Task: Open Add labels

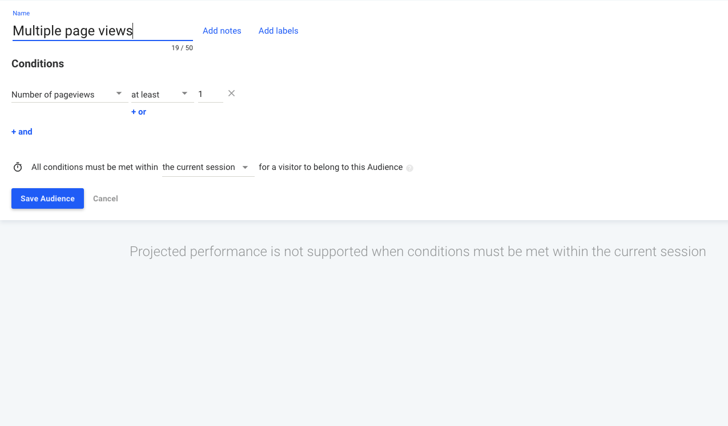Action: (x=279, y=31)
